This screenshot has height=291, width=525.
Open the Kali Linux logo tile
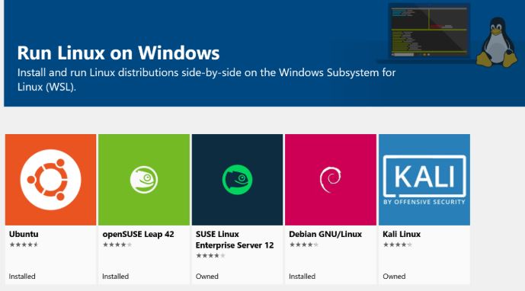424,180
